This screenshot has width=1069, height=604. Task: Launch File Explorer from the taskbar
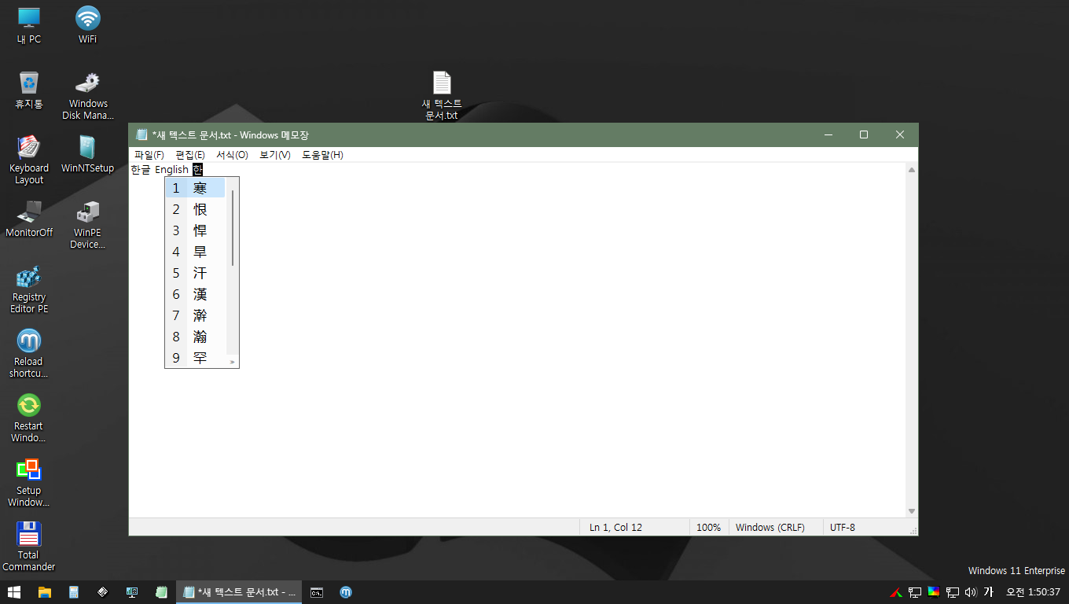pos(45,592)
